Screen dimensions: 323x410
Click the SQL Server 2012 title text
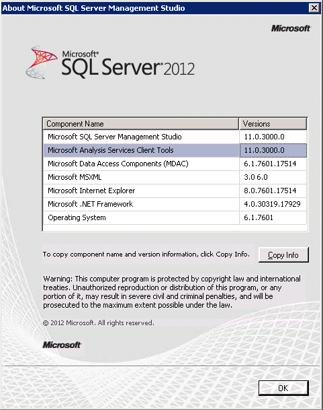pos(128,64)
